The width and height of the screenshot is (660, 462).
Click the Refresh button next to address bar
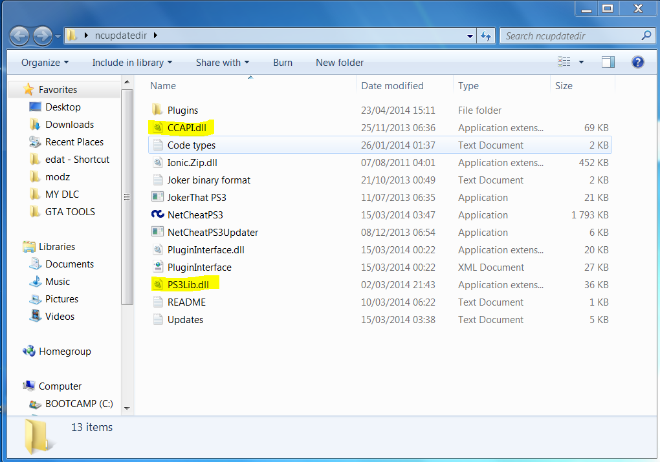coord(486,36)
